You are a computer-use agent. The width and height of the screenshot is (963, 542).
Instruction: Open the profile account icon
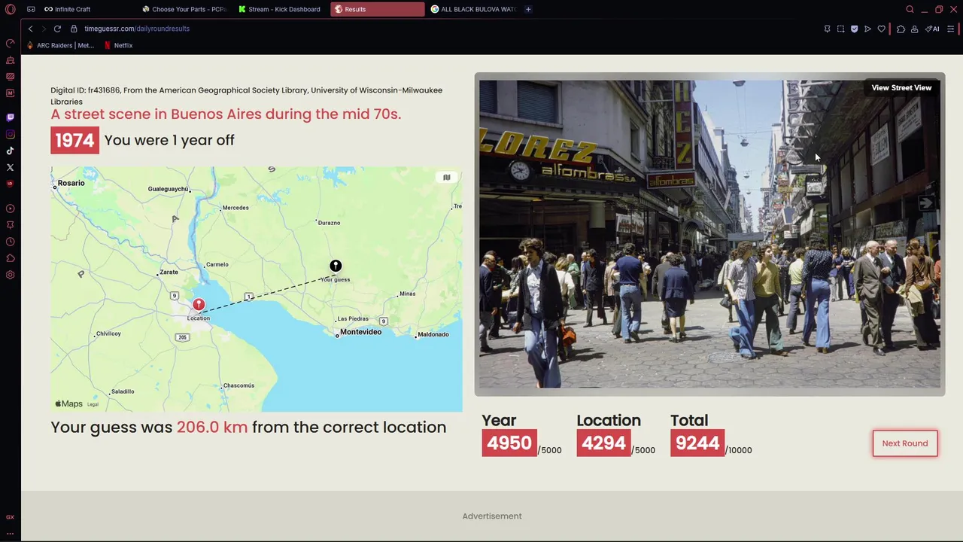click(914, 29)
